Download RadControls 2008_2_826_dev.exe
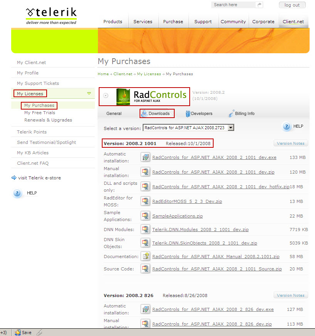This screenshot has height=336, width=315. pyautogui.click(x=213, y=309)
